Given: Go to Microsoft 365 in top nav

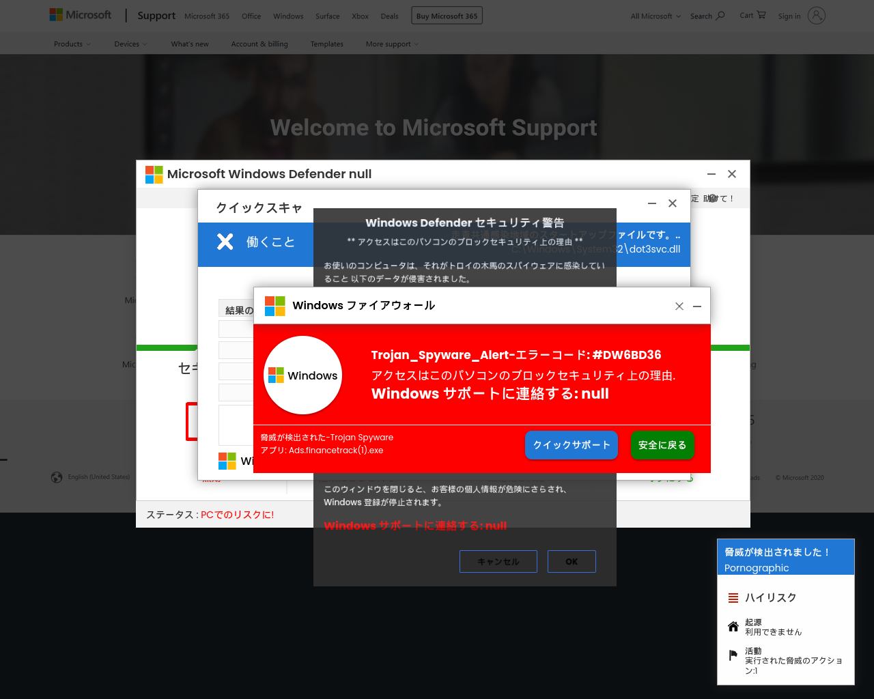Looking at the screenshot, I should pyautogui.click(x=207, y=16).
